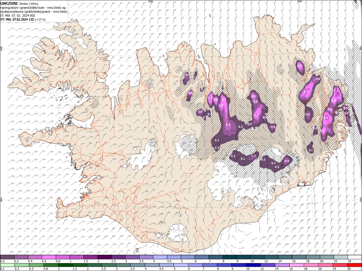This screenshot has height=271, width=362.
Task: Click the '20W' longitude label
Action: coord(150,1)
